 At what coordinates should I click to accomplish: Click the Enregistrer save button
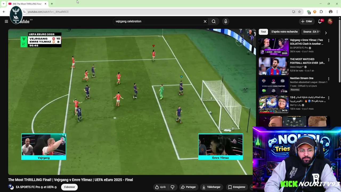(237, 187)
